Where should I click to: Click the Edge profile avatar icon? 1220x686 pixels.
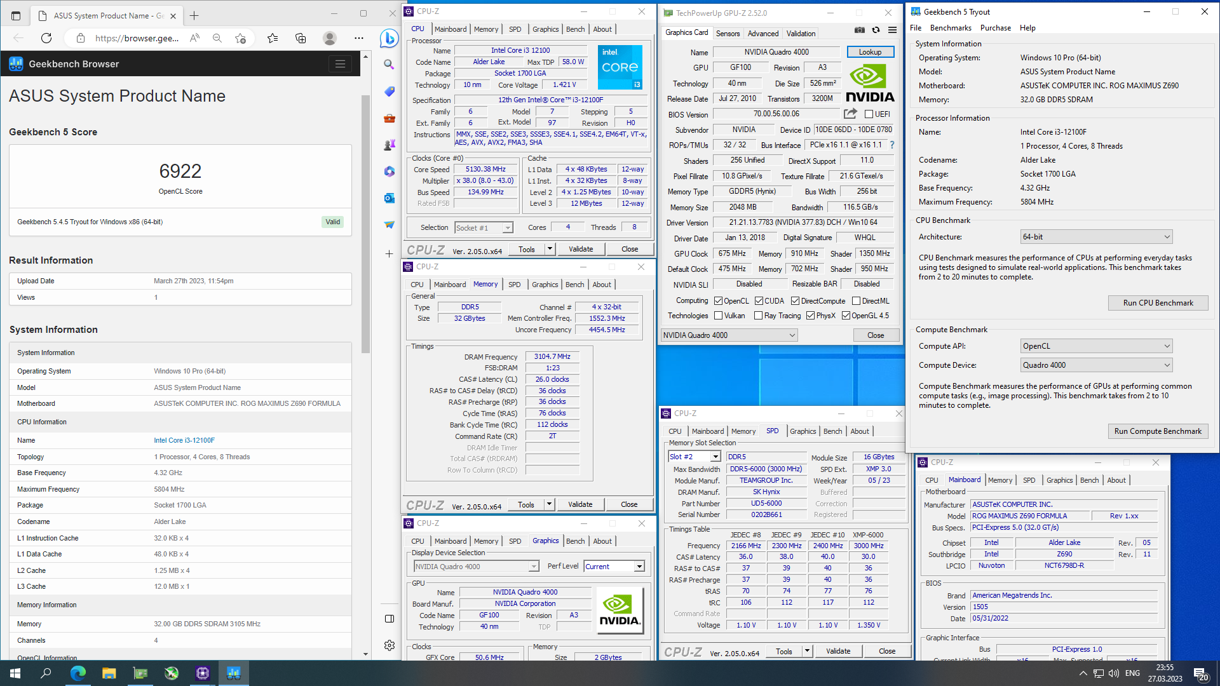pos(329,38)
